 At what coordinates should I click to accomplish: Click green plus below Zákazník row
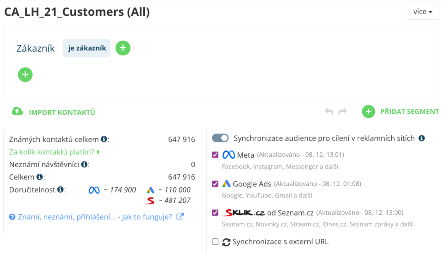pyautogui.click(x=25, y=75)
